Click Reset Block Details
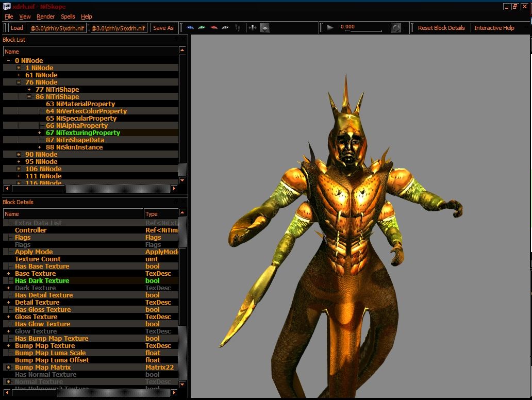The width and height of the screenshot is (532, 400). (x=441, y=28)
